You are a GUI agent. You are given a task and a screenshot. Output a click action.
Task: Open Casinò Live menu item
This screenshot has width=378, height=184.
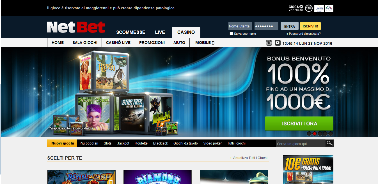tap(118, 43)
